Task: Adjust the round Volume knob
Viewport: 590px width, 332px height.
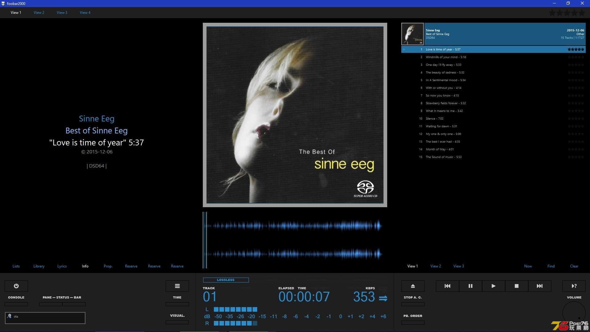Action: [574, 313]
